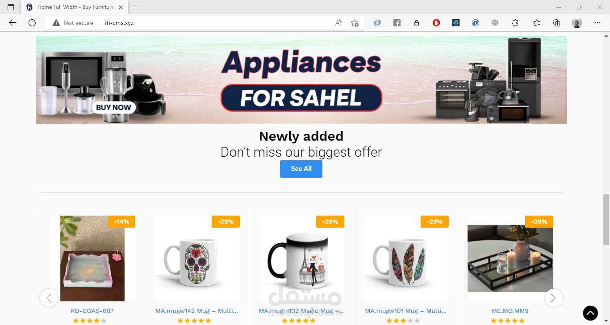Open the Read aloud icon
The width and height of the screenshot is (610, 325).
338,23
